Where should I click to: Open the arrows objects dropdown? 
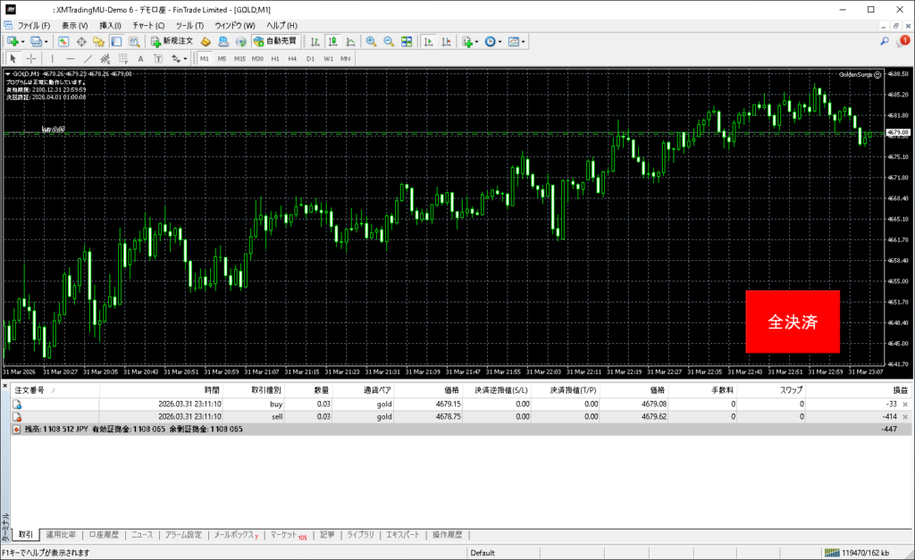point(186,58)
